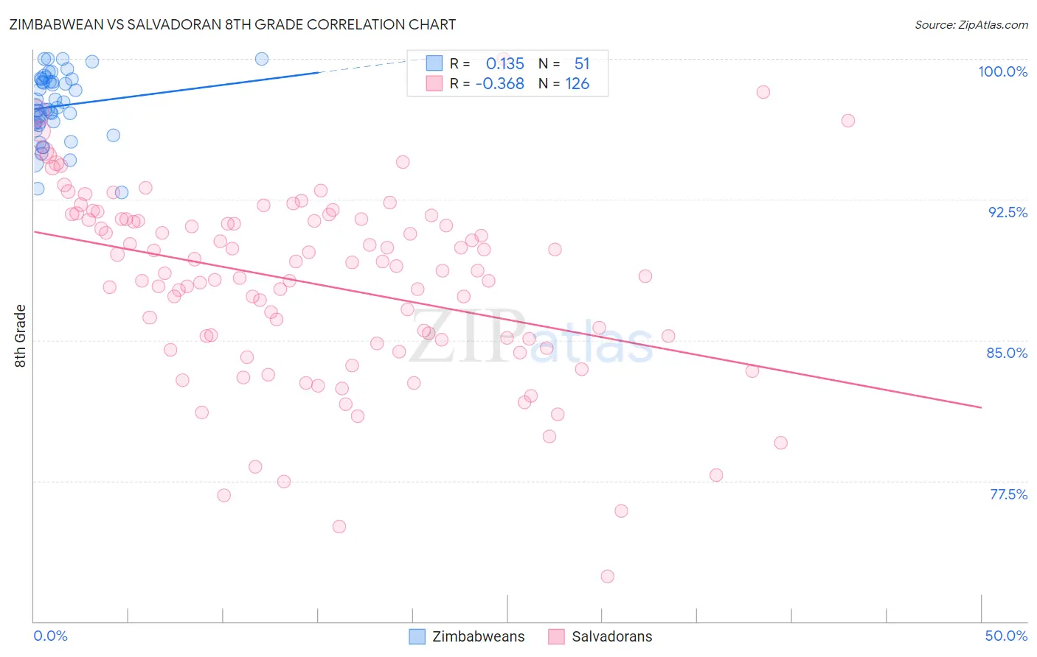Viewport: 1037px width, 657px height.
Task: Click the 85.0% y-axis tick label
Action: [x=1007, y=353]
